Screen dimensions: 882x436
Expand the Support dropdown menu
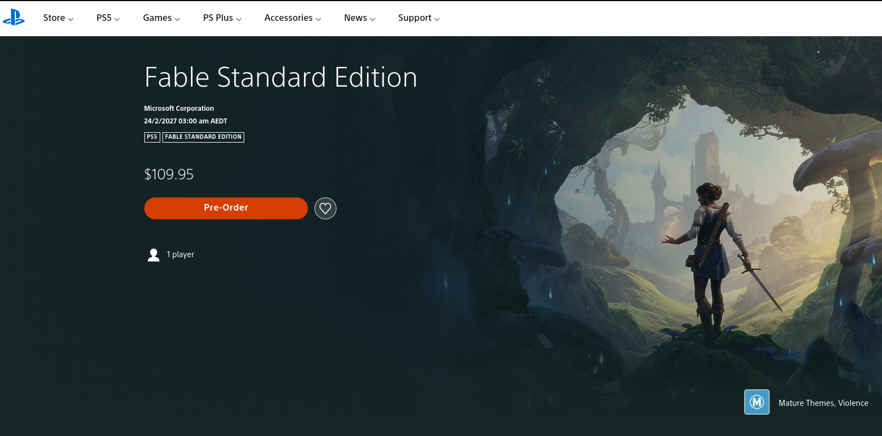point(419,18)
